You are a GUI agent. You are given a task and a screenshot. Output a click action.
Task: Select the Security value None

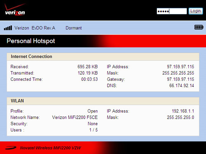(93, 124)
